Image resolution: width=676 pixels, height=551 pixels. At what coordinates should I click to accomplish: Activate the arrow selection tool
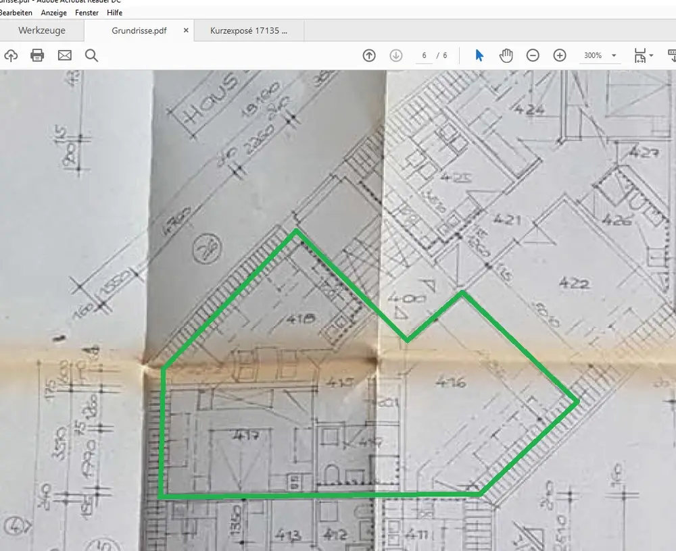(479, 55)
